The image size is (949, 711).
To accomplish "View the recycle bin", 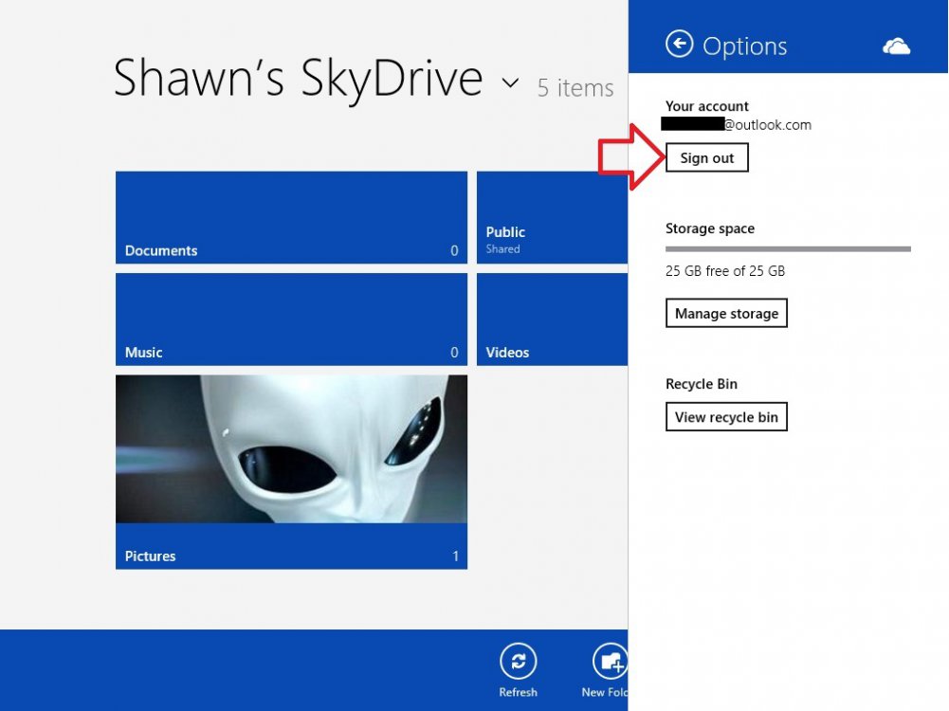I will click(726, 416).
